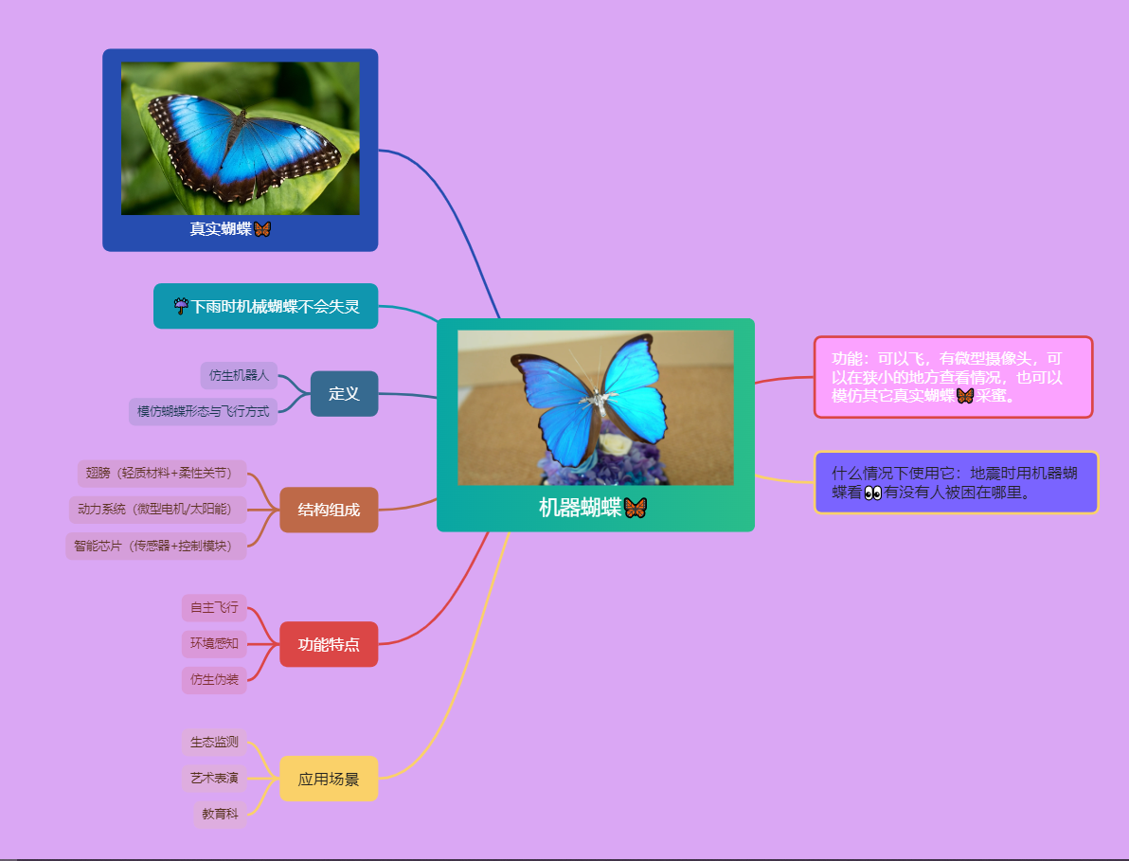This screenshot has width=1129, height=861.
Task: Select the robot butterfly photo in the central node
Action: coord(596,407)
